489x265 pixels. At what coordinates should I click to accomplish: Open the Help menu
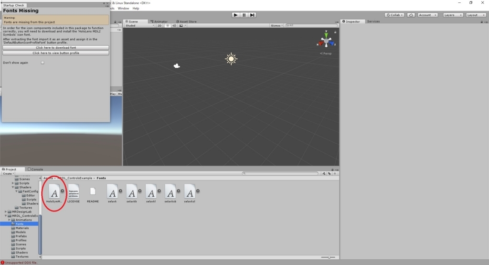tap(136, 9)
